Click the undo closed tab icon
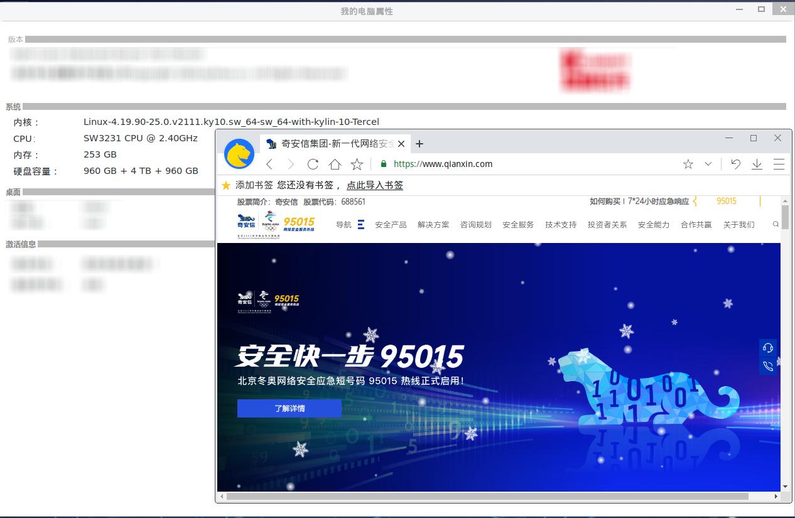795x518 pixels. 736,164
